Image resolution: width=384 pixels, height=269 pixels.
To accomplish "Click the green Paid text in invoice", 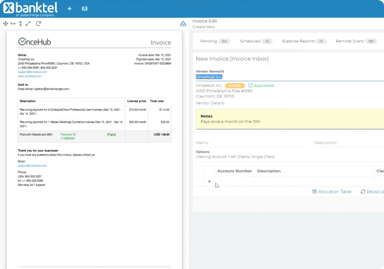I will [x=111, y=134].
